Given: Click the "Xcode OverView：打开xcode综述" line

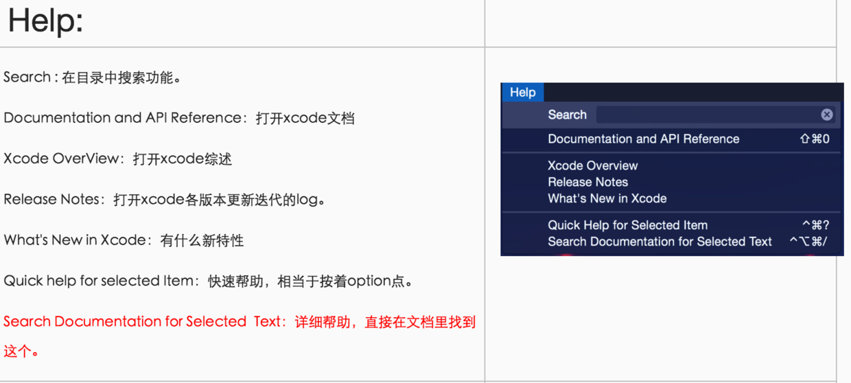Looking at the screenshot, I should (x=117, y=159).
